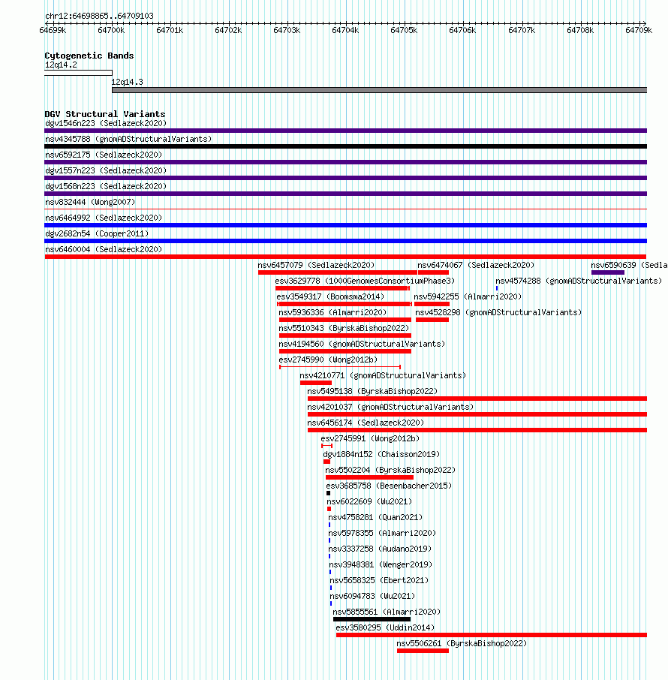Select nsv5506261 (ByrskaBishop2022) label
Viewport: 668px width, 680px height.
tap(462, 643)
